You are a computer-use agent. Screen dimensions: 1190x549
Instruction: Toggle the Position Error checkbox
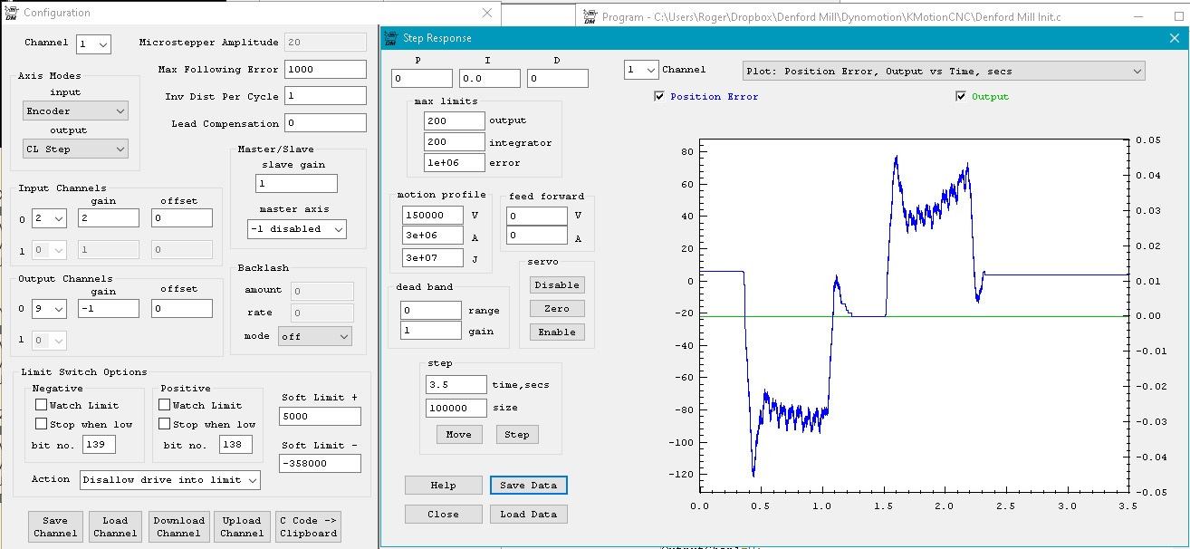659,97
